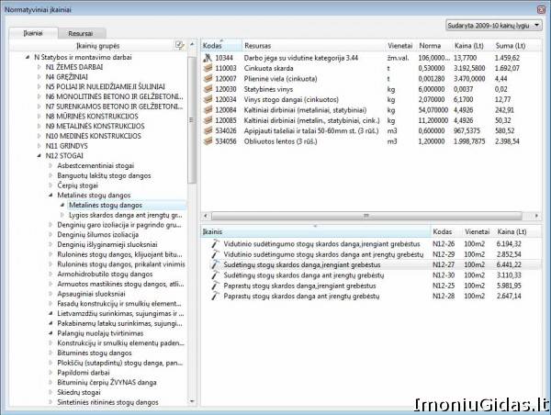Click the material icon beside Statybinės vinys
551x415 pixels.
(x=208, y=88)
